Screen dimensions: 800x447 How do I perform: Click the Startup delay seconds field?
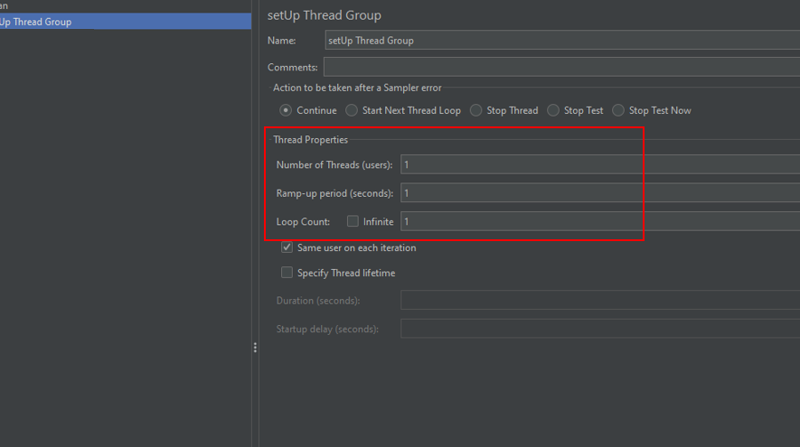coord(600,329)
